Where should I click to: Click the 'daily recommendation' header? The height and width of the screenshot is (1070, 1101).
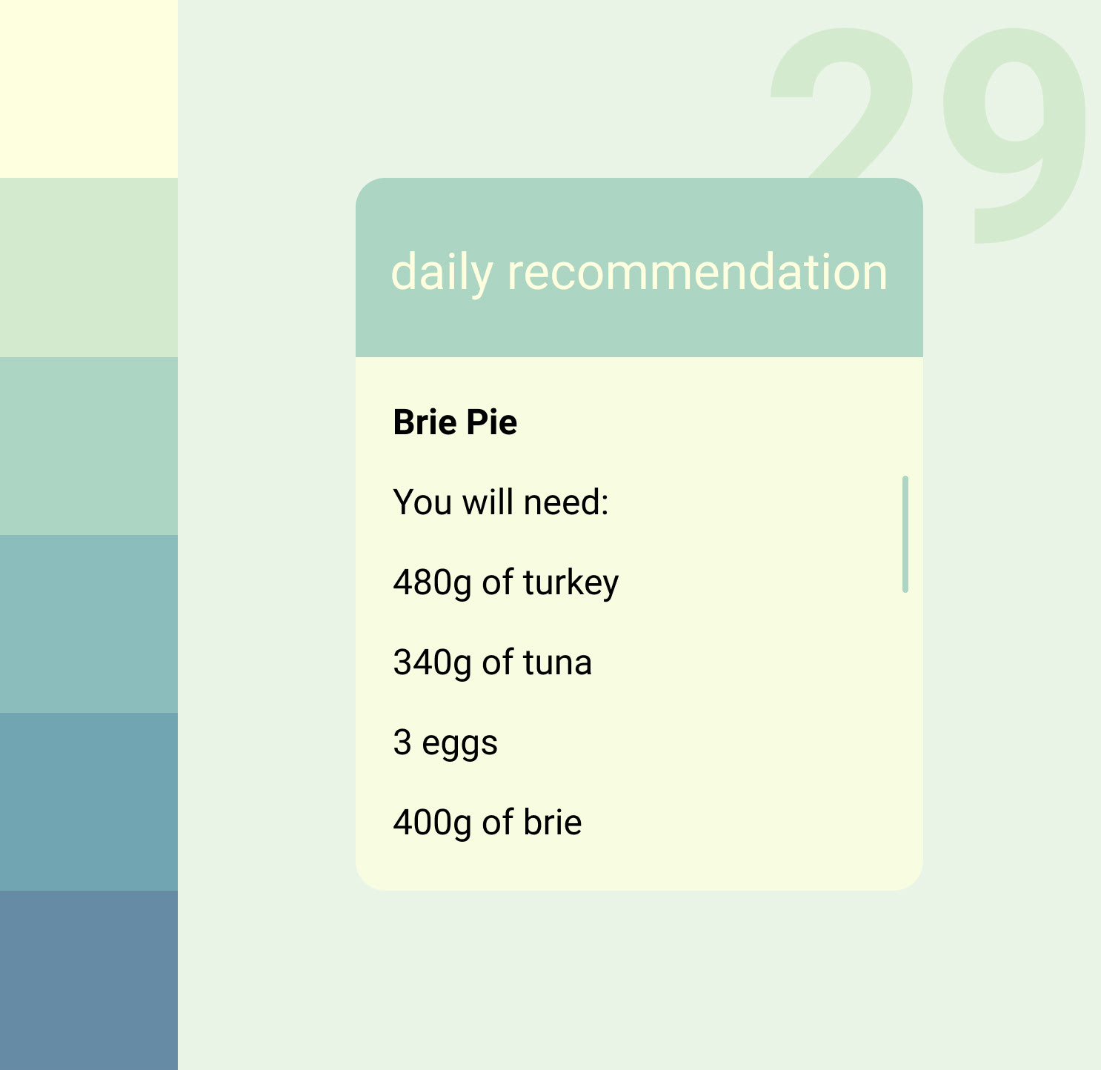tap(639, 267)
